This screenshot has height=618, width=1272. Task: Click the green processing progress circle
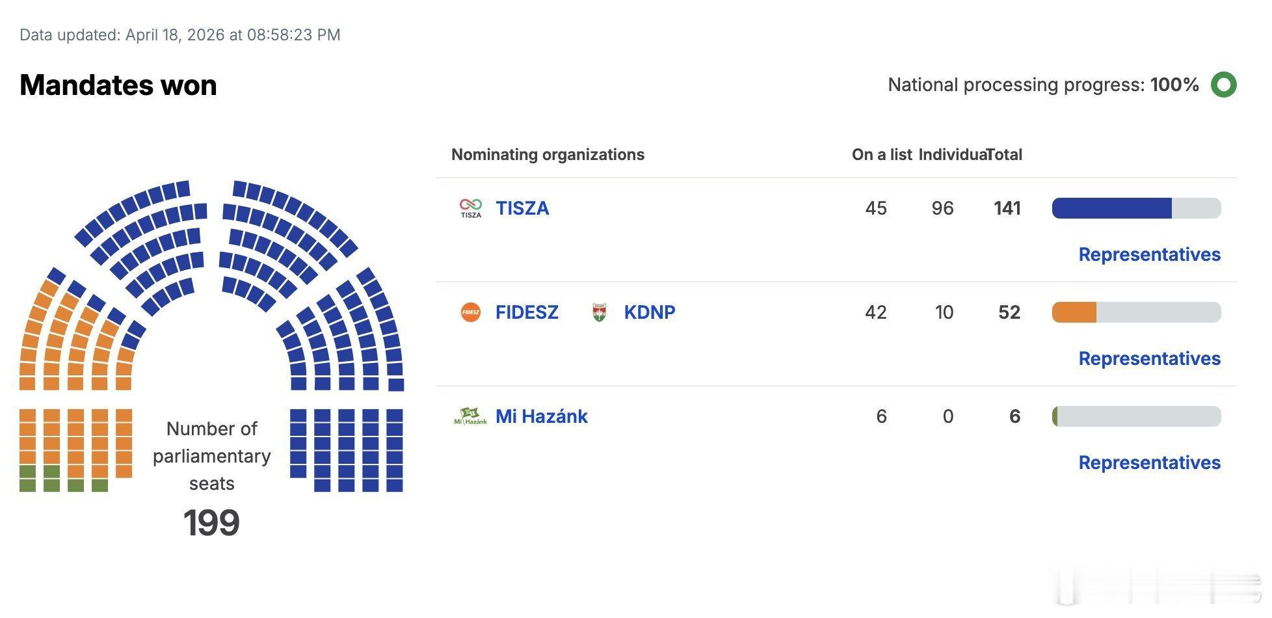[1223, 85]
